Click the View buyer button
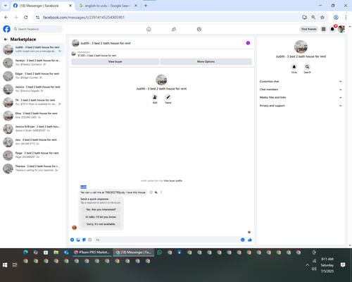 point(115,61)
